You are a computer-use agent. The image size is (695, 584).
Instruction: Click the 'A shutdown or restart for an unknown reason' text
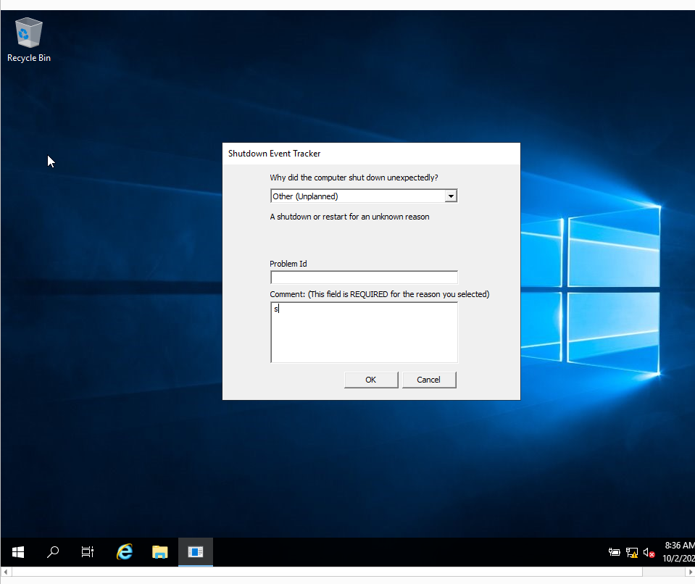(350, 217)
